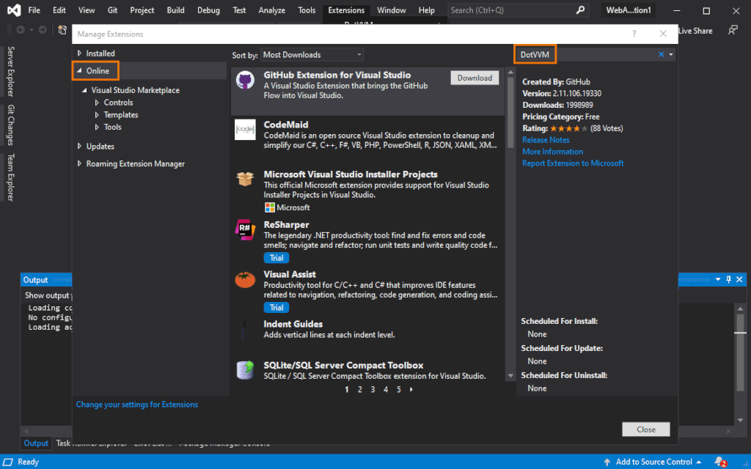Expand the Updates category
Image resolution: width=751 pixels, height=469 pixels.
[80, 147]
